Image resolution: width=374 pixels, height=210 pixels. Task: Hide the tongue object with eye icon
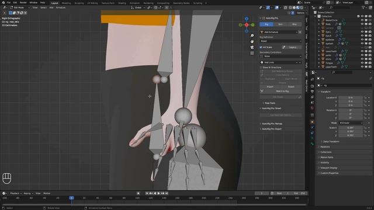[362, 63]
